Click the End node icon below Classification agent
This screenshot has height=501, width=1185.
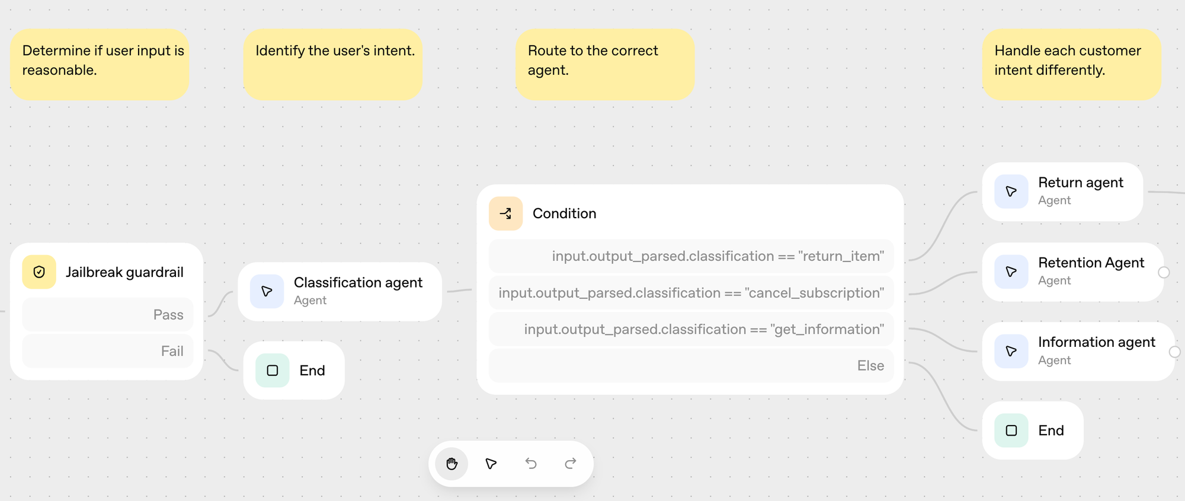(x=273, y=371)
